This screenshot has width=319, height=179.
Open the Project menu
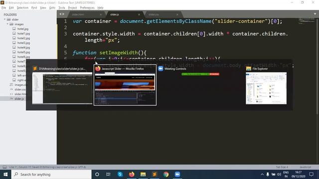72,8
